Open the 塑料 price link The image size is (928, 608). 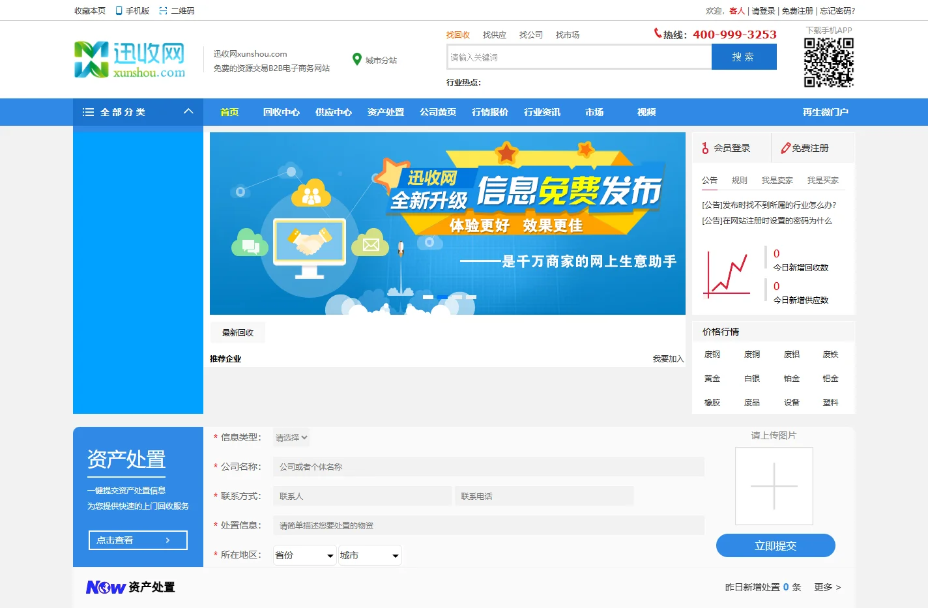click(830, 403)
